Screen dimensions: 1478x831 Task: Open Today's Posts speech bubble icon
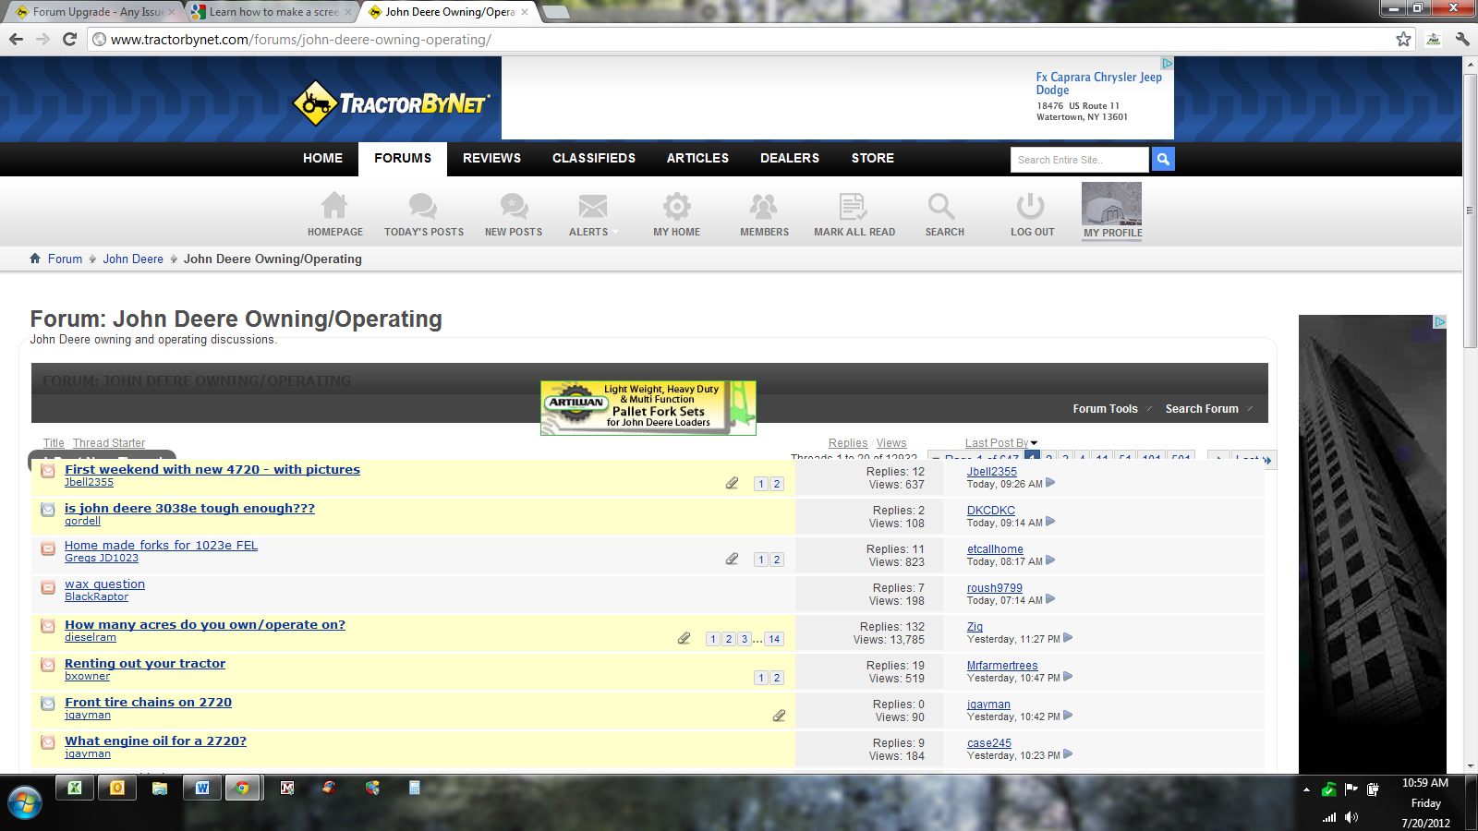pyautogui.click(x=423, y=206)
